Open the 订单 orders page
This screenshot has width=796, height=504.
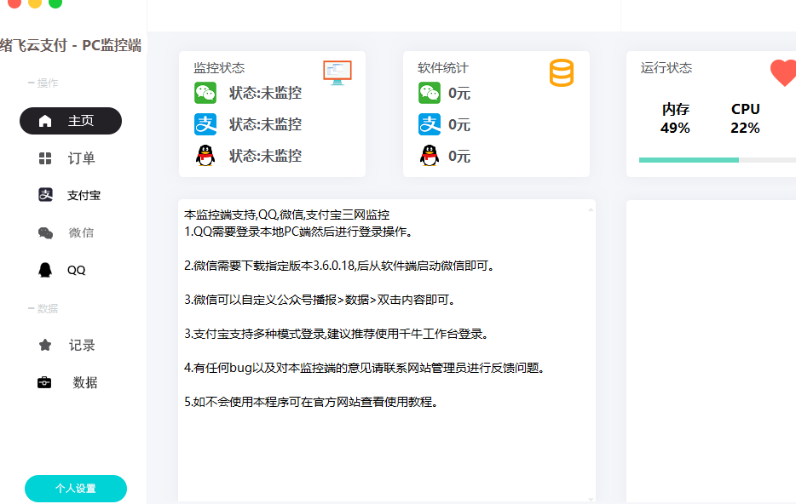click(x=71, y=158)
